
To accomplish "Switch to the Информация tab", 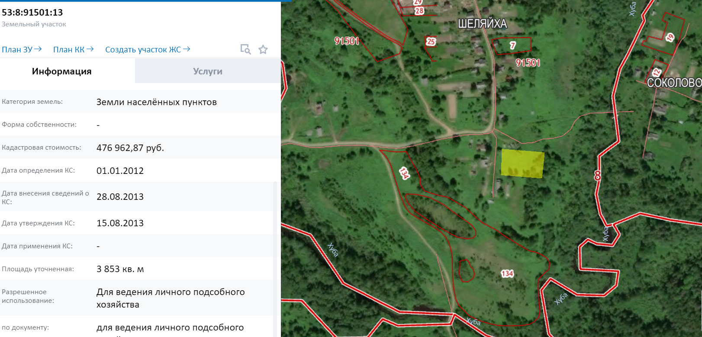I will click(x=62, y=71).
